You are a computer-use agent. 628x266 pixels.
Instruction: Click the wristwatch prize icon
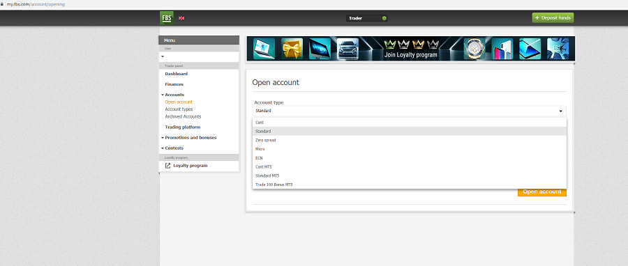pos(474,49)
